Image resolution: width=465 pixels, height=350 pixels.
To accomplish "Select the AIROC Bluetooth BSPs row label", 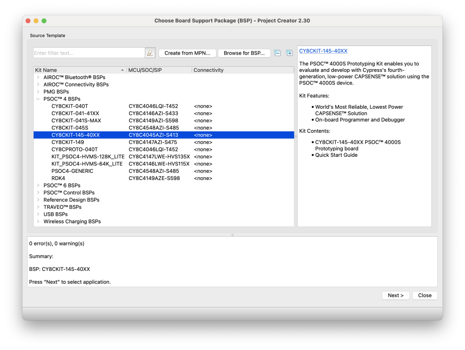I will 74,77.
